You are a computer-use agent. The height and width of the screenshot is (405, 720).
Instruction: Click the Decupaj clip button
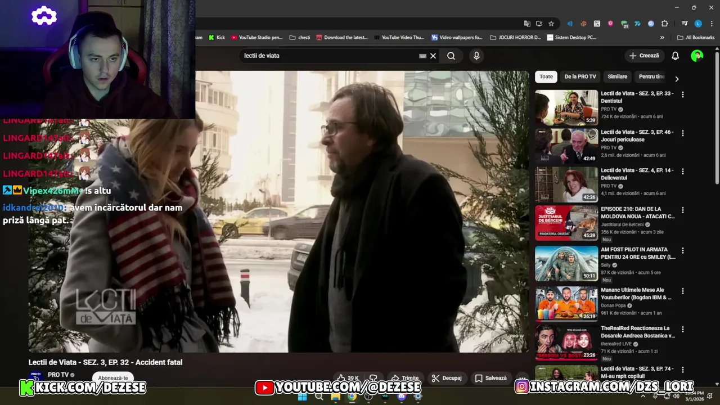tap(447, 378)
